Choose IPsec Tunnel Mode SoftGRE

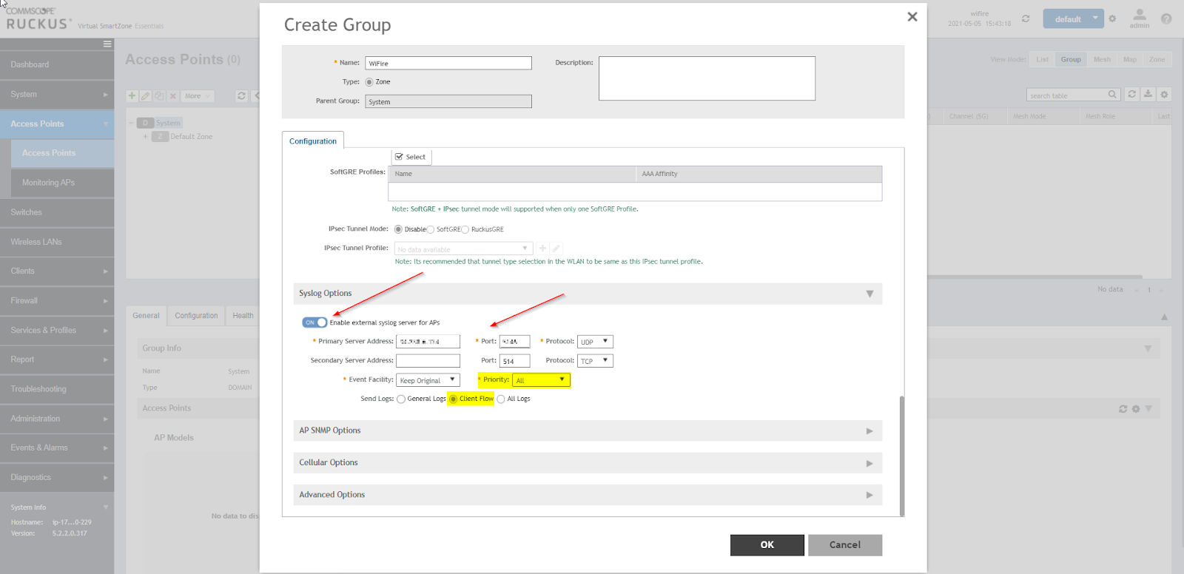(x=430, y=229)
